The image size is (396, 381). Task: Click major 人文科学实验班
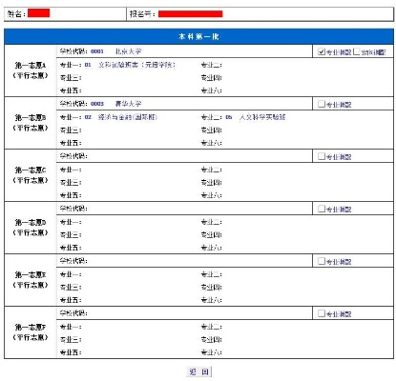coord(262,117)
